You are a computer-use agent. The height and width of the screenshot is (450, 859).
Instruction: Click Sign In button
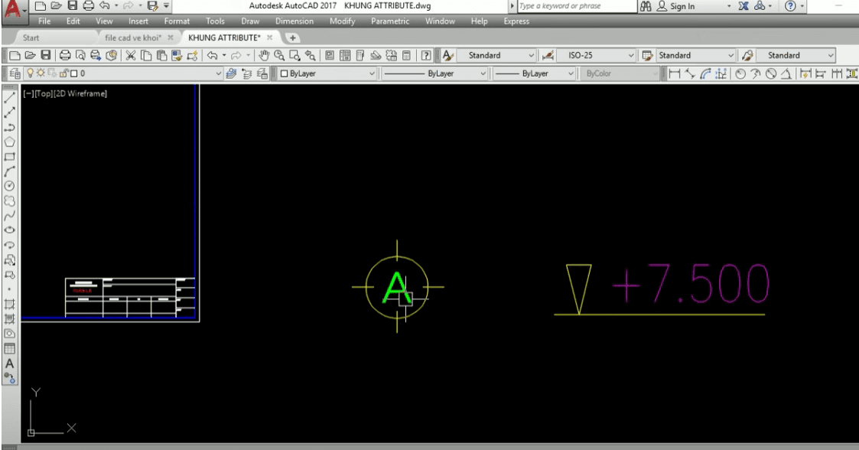[676, 6]
